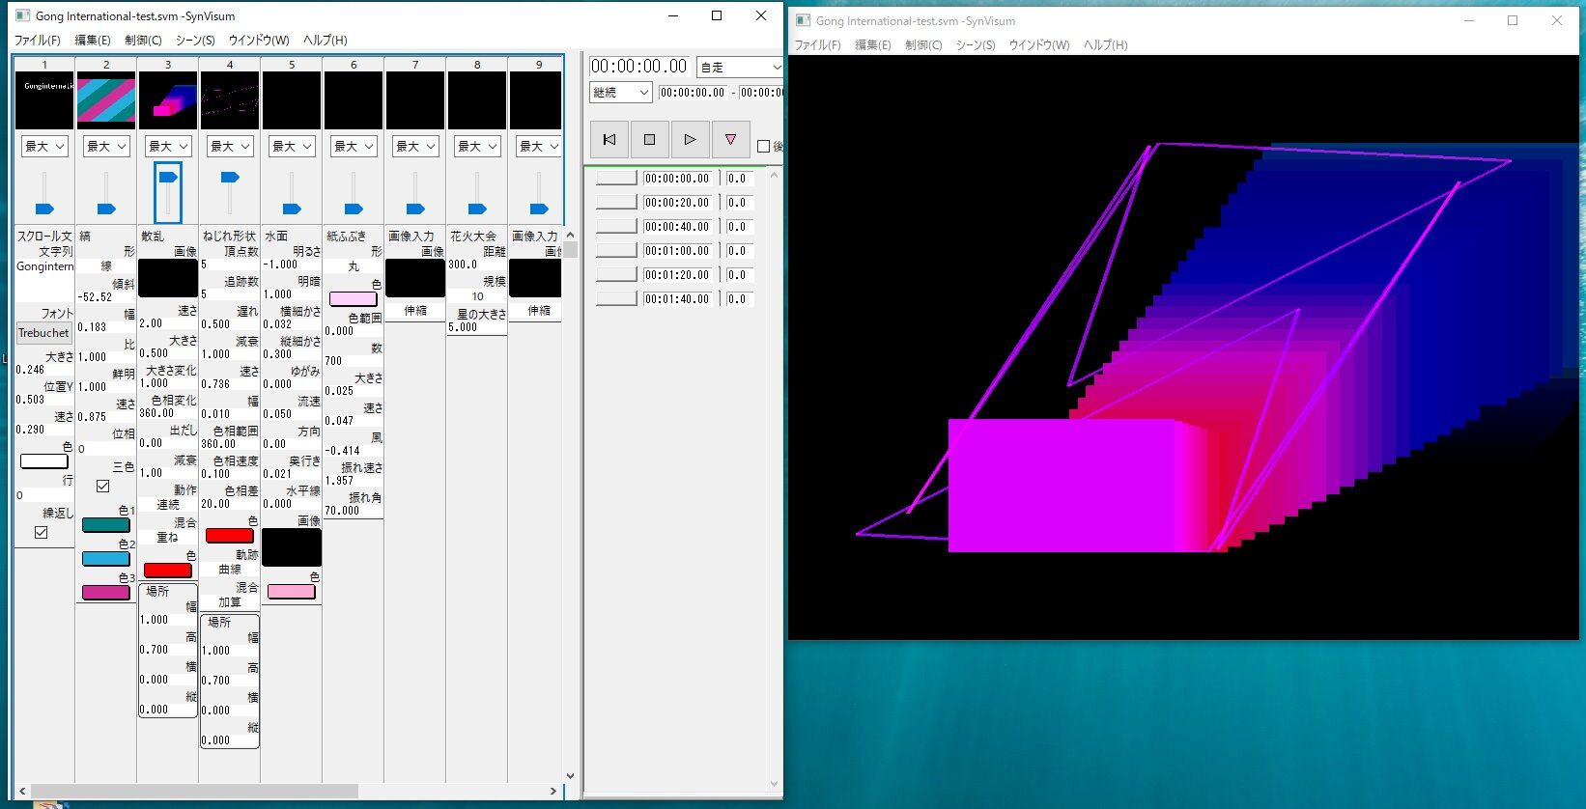Image resolution: width=1586 pixels, height=809 pixels.
Task: Click the scene 1 level slider handle
Action: (44, 209)
